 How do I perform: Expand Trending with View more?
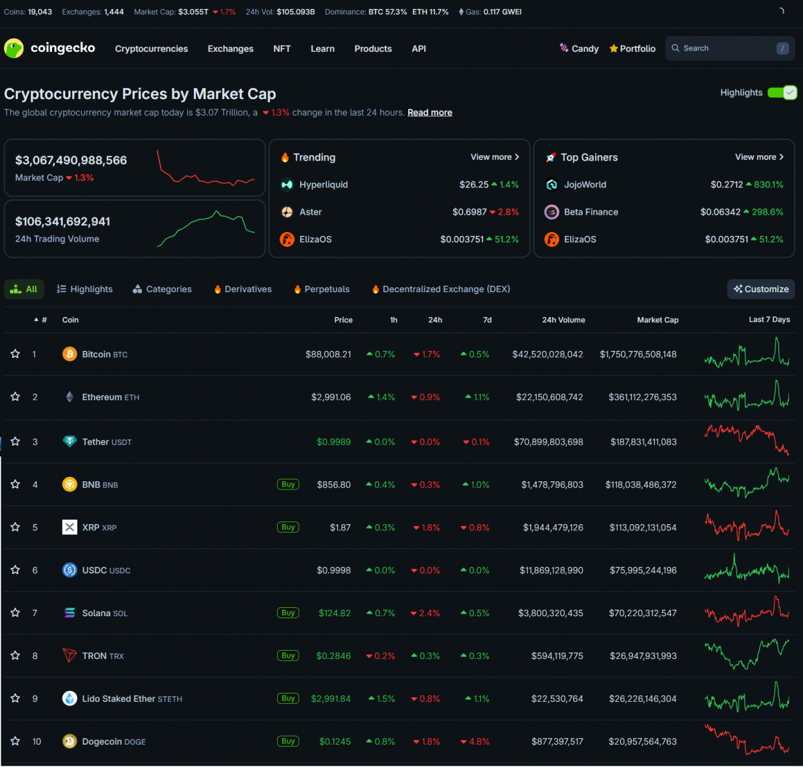[x=495, y=157]
